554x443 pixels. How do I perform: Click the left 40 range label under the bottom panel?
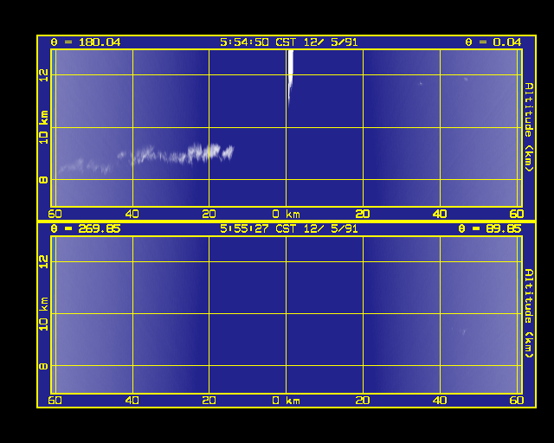(x=132, y=401)
